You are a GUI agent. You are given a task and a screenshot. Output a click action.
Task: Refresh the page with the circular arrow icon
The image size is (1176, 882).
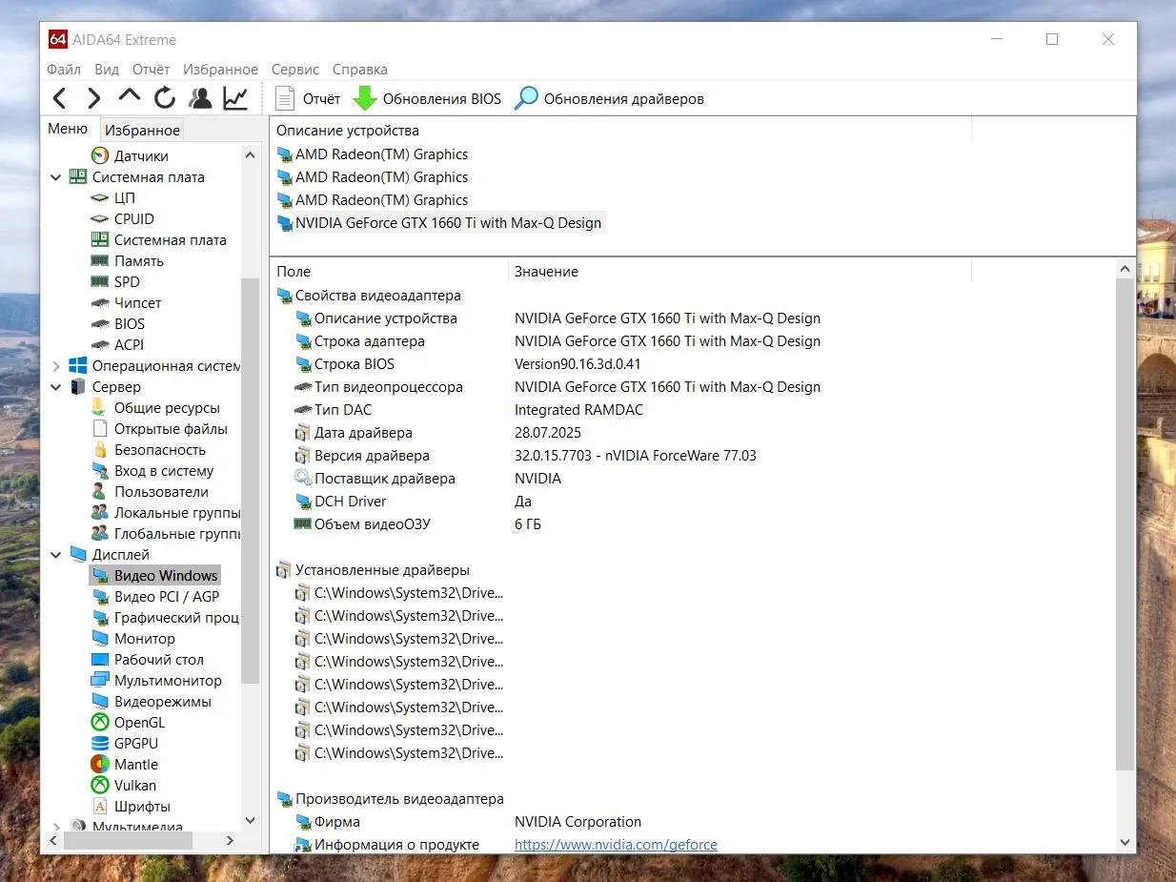[165, 98]
